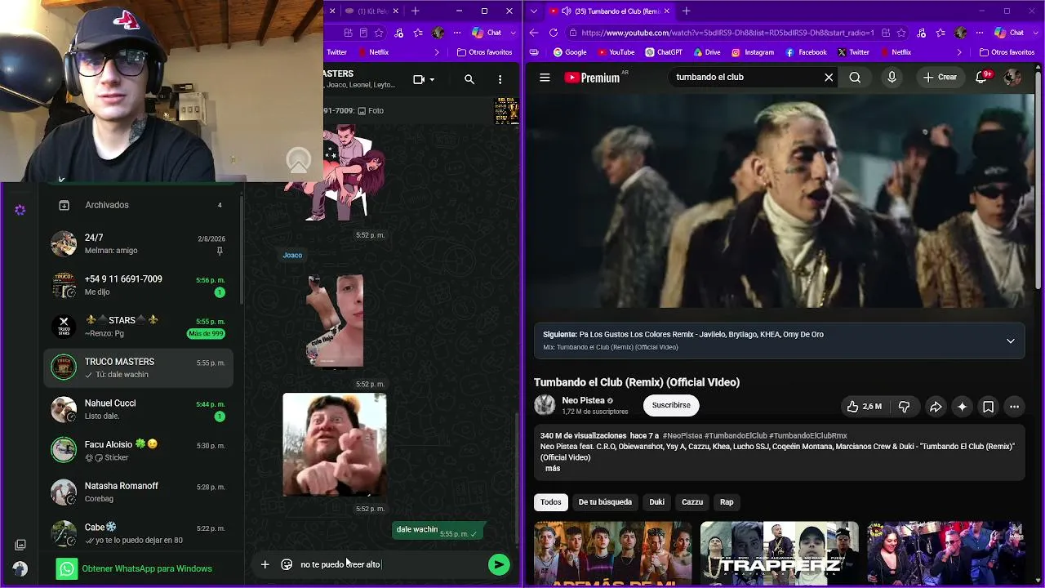Open the purple Meta AI sidebar icon

coord(20,210)
